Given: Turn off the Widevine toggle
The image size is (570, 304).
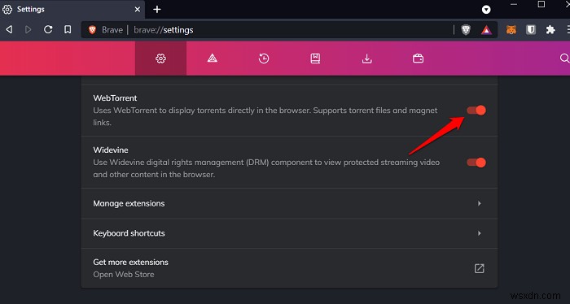Looking at the screenshot, I should (476, 163).
